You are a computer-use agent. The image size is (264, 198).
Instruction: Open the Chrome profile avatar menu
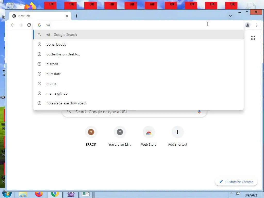pos(248,25)
